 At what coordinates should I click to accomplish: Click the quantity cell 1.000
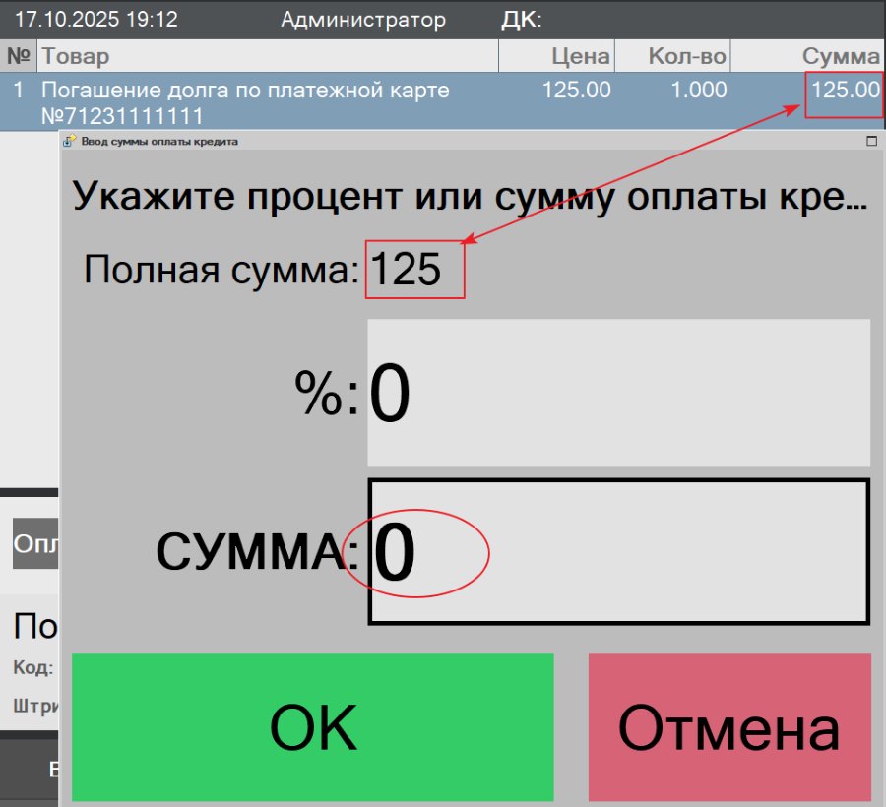coord(698,90)
